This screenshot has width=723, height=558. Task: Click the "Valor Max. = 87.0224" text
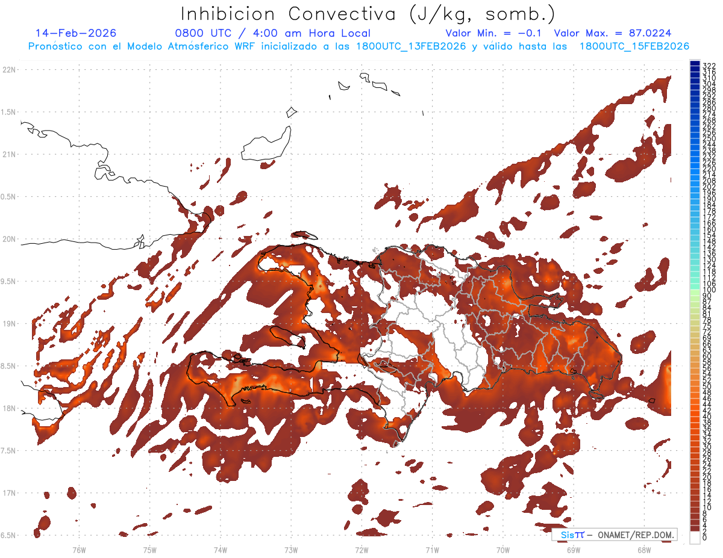tap(612, 33)
